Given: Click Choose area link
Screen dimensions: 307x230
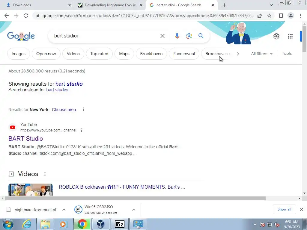Looking at the screenshot, I should 64,110.
